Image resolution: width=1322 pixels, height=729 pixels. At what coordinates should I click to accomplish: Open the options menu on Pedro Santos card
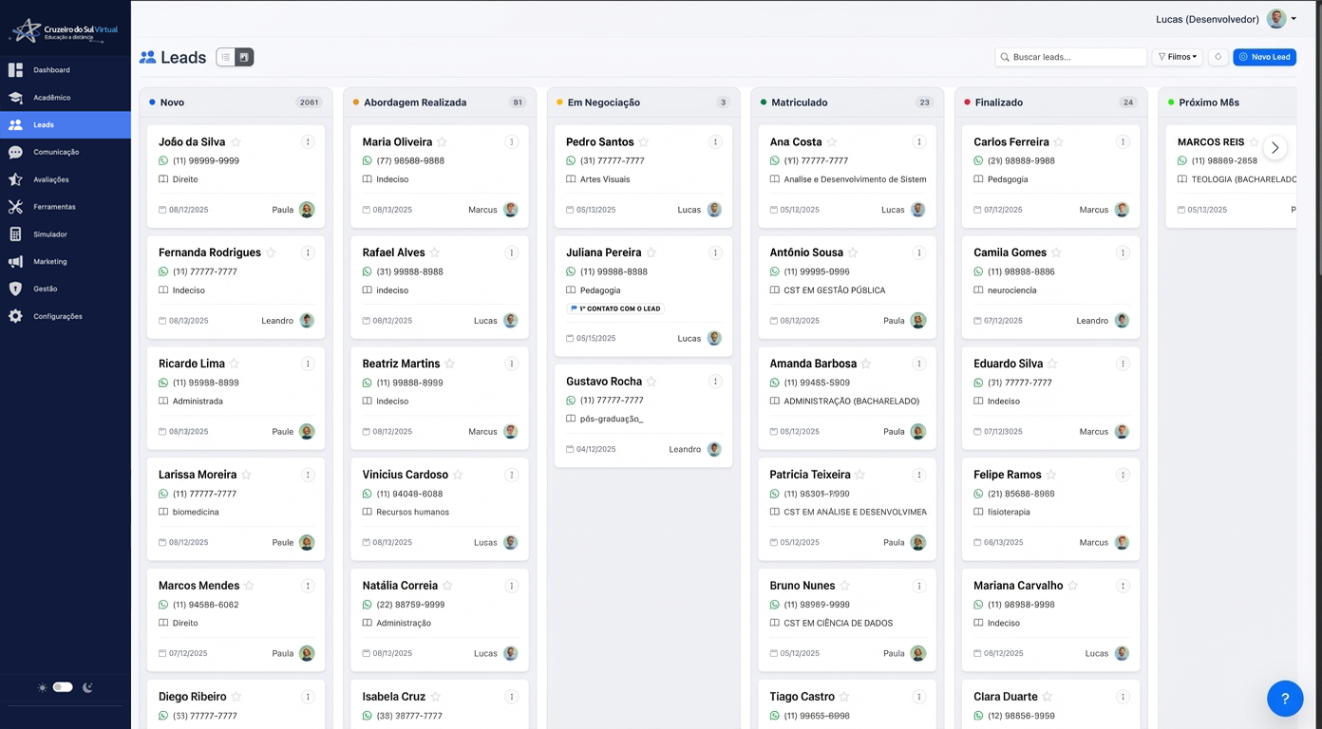point(715,140)
